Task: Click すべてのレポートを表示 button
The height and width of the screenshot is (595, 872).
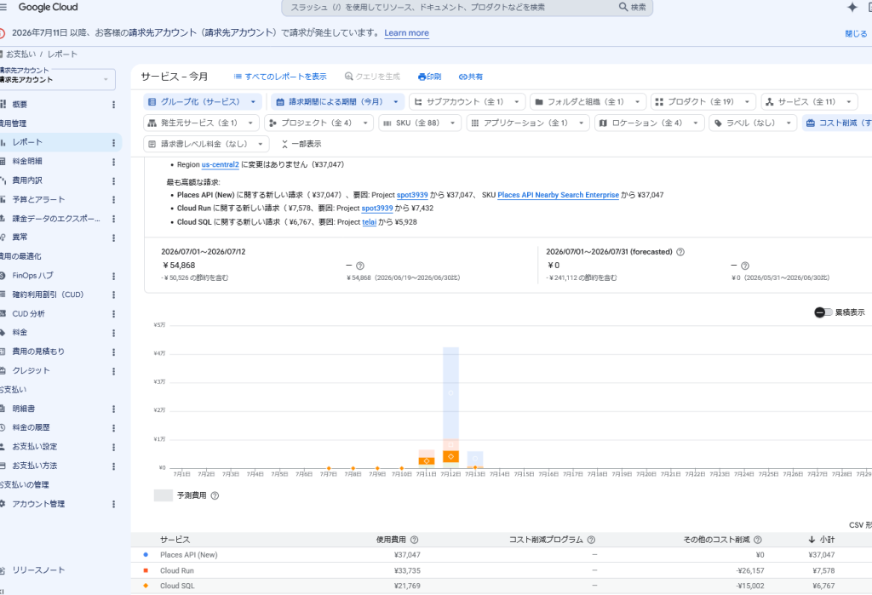Action: [x=279, y=77]
